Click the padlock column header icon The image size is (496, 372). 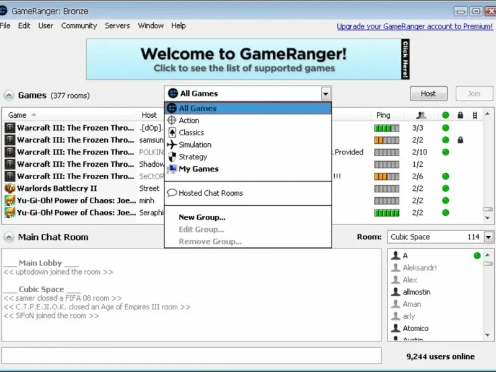[460, 115]
